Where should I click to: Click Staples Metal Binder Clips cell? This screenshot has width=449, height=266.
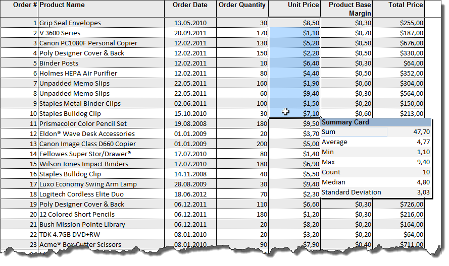pyautogui.click(x=101, y=103)
